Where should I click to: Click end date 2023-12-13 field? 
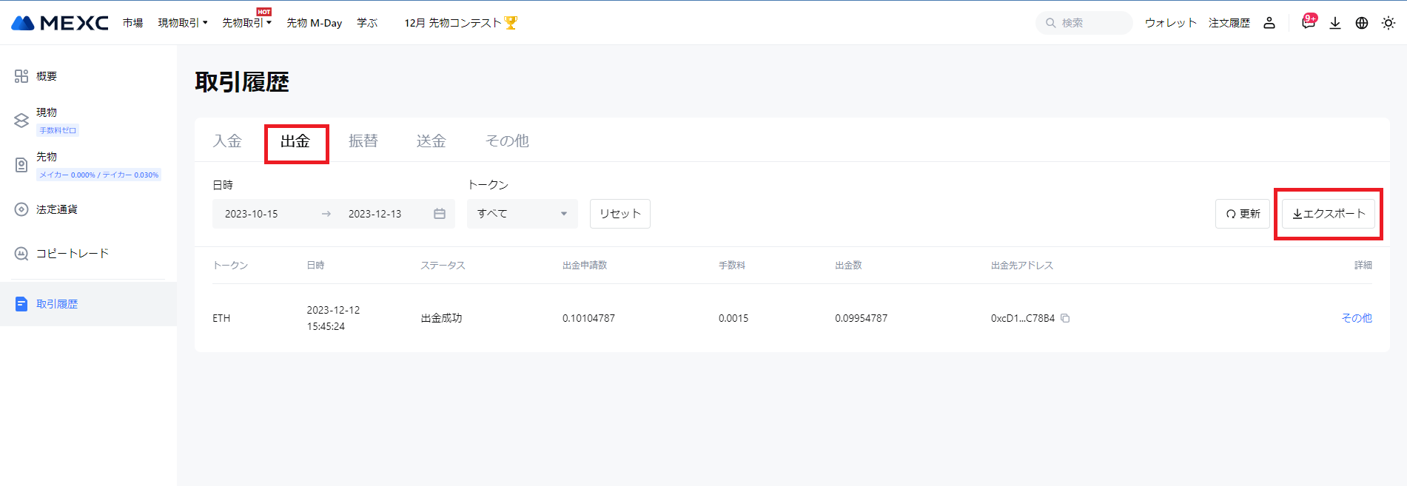pos(375,214)
